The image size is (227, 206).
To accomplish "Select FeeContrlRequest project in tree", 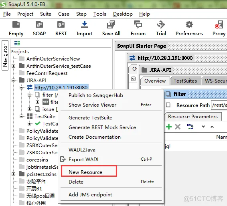I will (47, 73).
